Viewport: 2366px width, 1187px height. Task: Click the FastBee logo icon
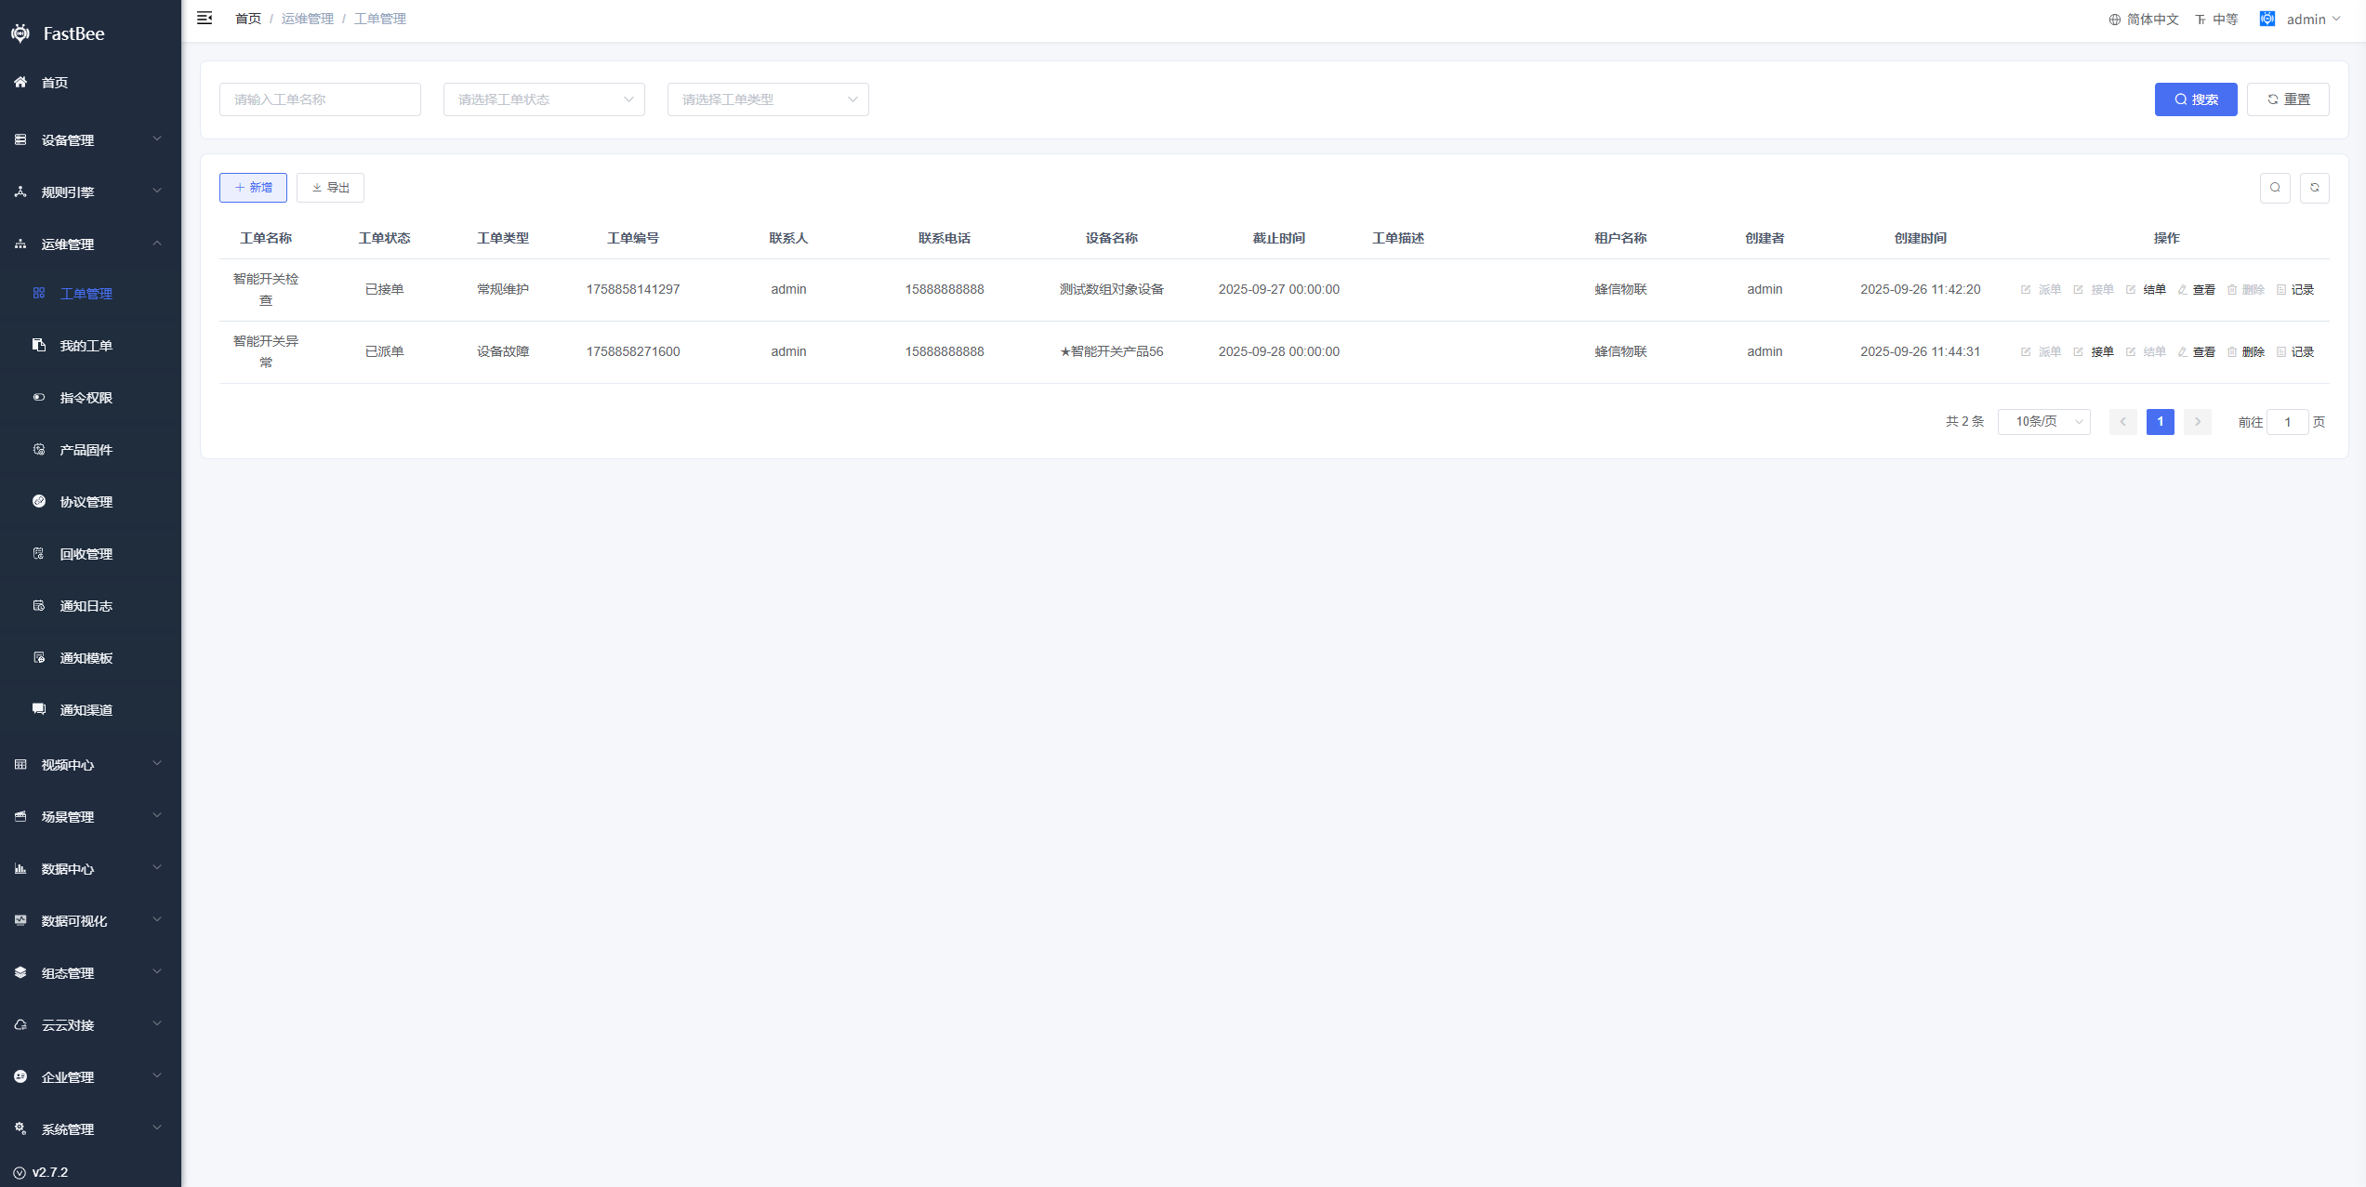pos(20,33)
